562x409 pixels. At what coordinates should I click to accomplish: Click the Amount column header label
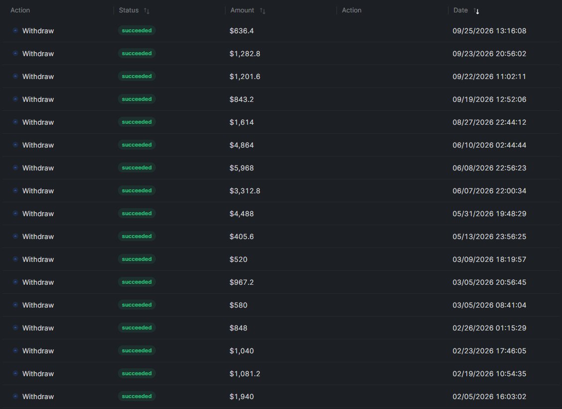point(242,10)
